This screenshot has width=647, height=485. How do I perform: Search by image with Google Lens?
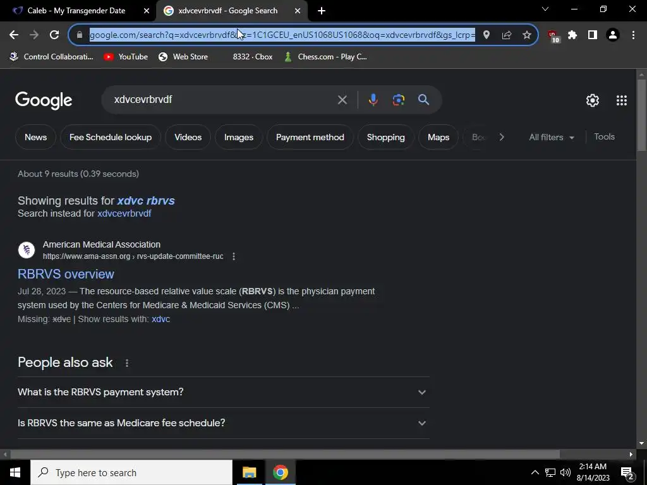click(398, 100)
